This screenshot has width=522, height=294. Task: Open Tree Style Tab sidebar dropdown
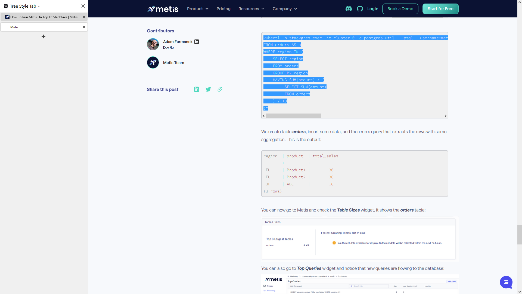point(25,6)
